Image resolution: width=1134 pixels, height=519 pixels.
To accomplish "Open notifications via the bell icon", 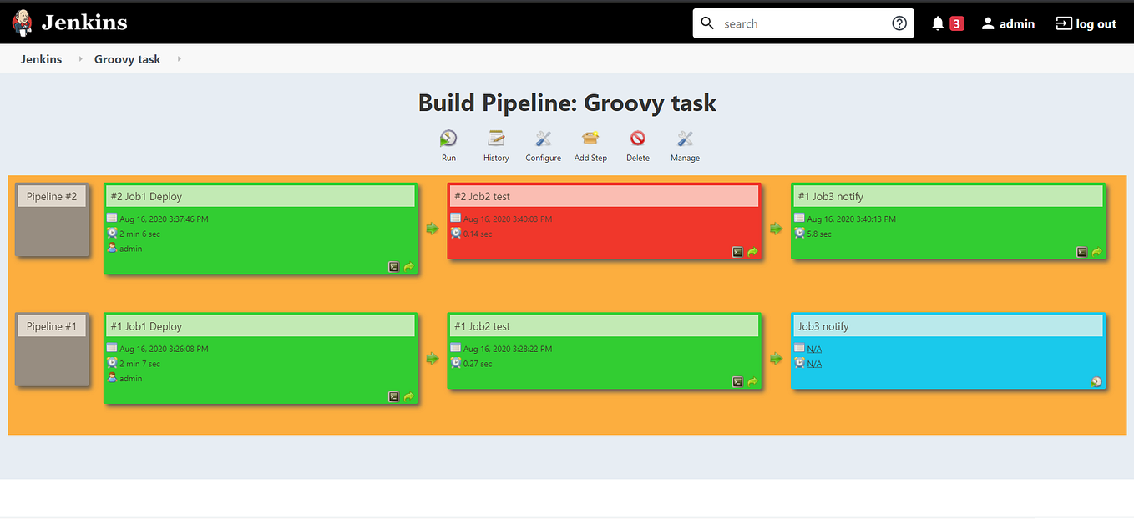I will 936,23.
